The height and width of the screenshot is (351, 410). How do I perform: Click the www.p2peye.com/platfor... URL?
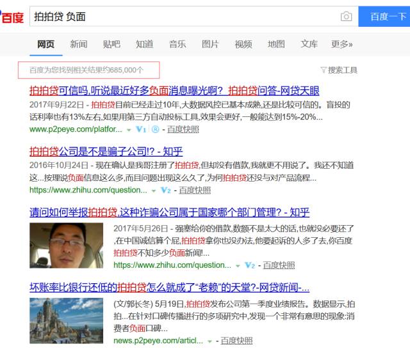coord(76,129)
